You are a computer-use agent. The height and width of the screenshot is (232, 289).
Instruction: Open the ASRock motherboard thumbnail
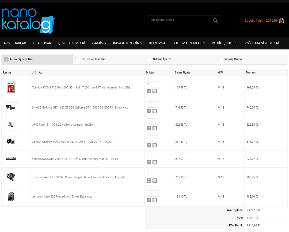11,142
